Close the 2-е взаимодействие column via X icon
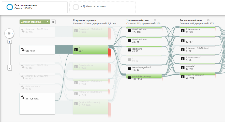225x122 pixels. click(x=208, y=20)
